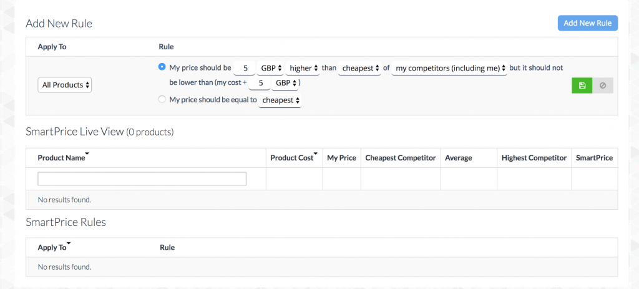Select "My price should be" higher/lower radio option
Screen dimensions: 639x289
tap(162, 67)
